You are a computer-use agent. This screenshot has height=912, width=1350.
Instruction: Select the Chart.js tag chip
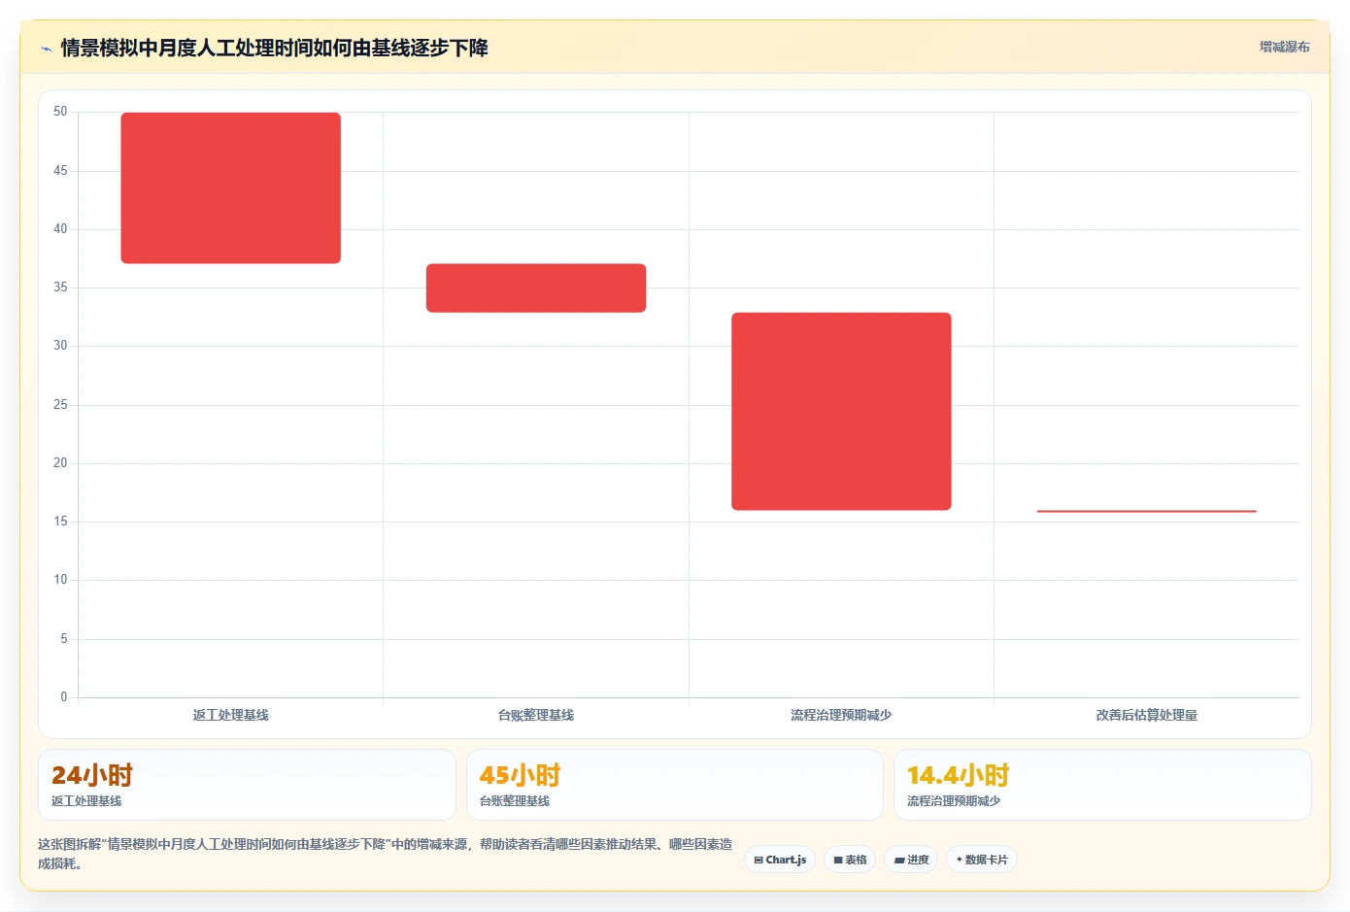(x=780, y=860)
